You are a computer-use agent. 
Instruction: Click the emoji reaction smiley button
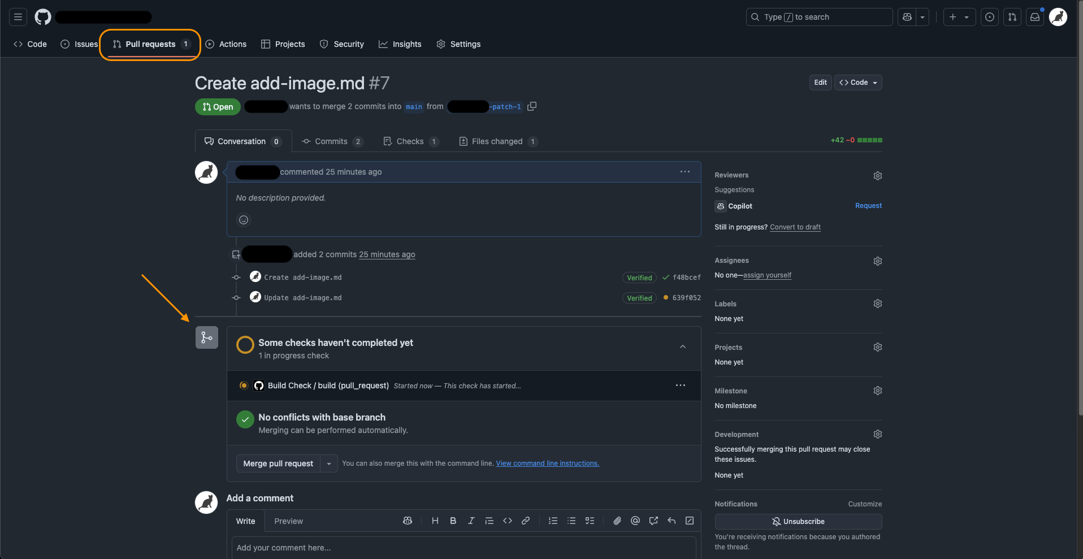tap(244, 220)
